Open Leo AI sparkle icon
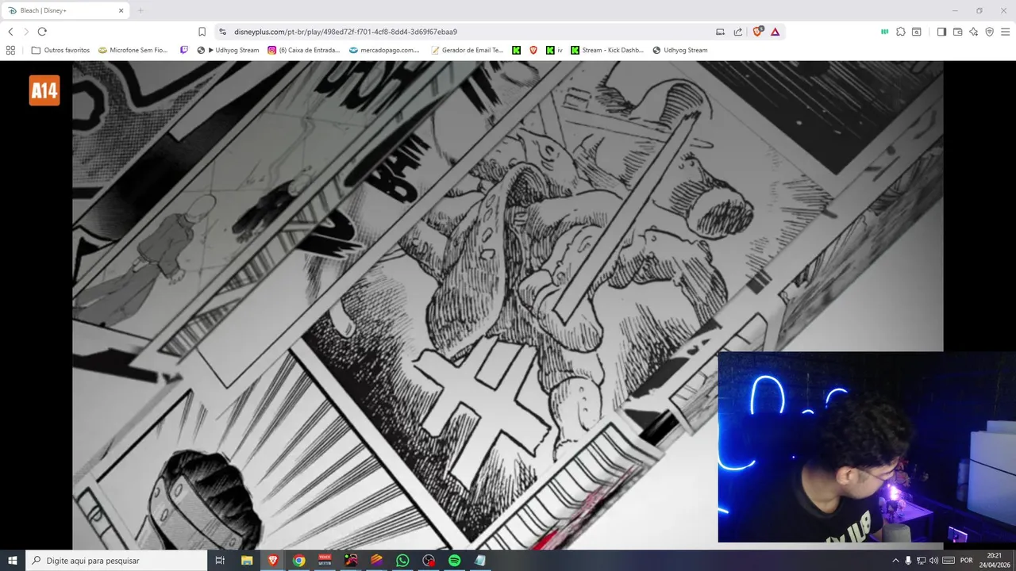 point(973,32)
